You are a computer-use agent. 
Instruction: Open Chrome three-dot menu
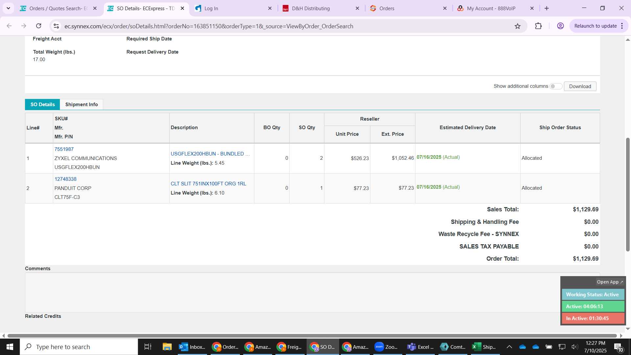pos(622,26)
